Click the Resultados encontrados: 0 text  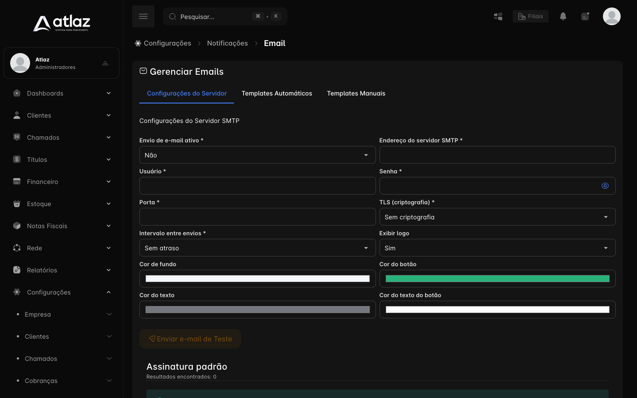click(x=181, y=377)
